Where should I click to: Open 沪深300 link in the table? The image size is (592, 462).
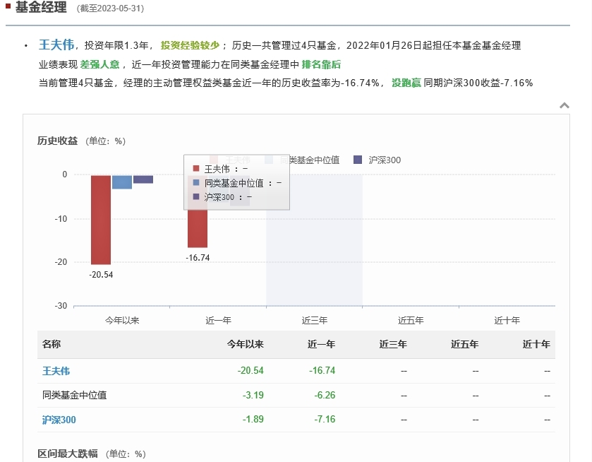click(x=59, y=420)
